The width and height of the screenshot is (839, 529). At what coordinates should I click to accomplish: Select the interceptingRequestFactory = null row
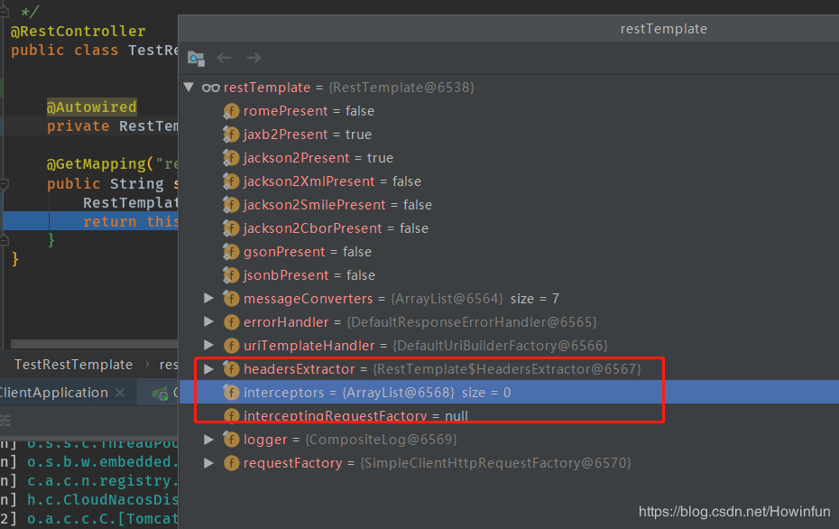(x=509, y=415)
